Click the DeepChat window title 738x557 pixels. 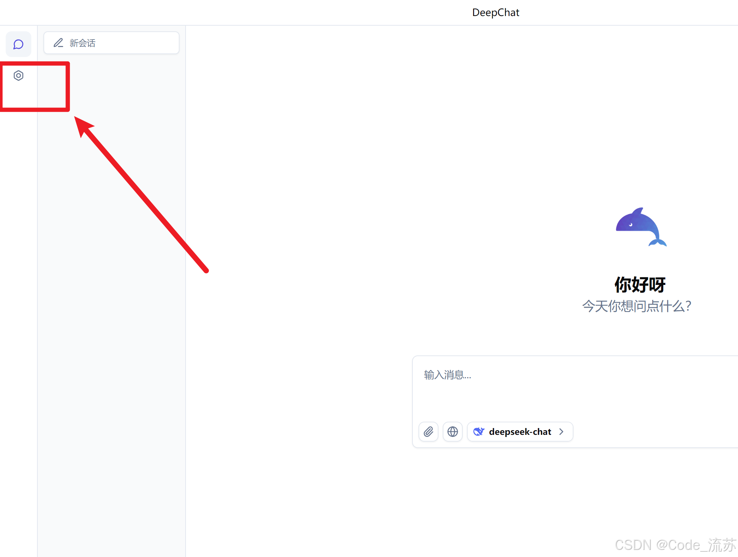click(495, 12)
